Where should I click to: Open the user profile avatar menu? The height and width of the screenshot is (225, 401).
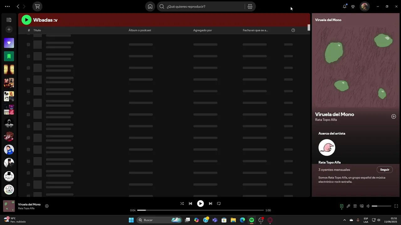364,6
